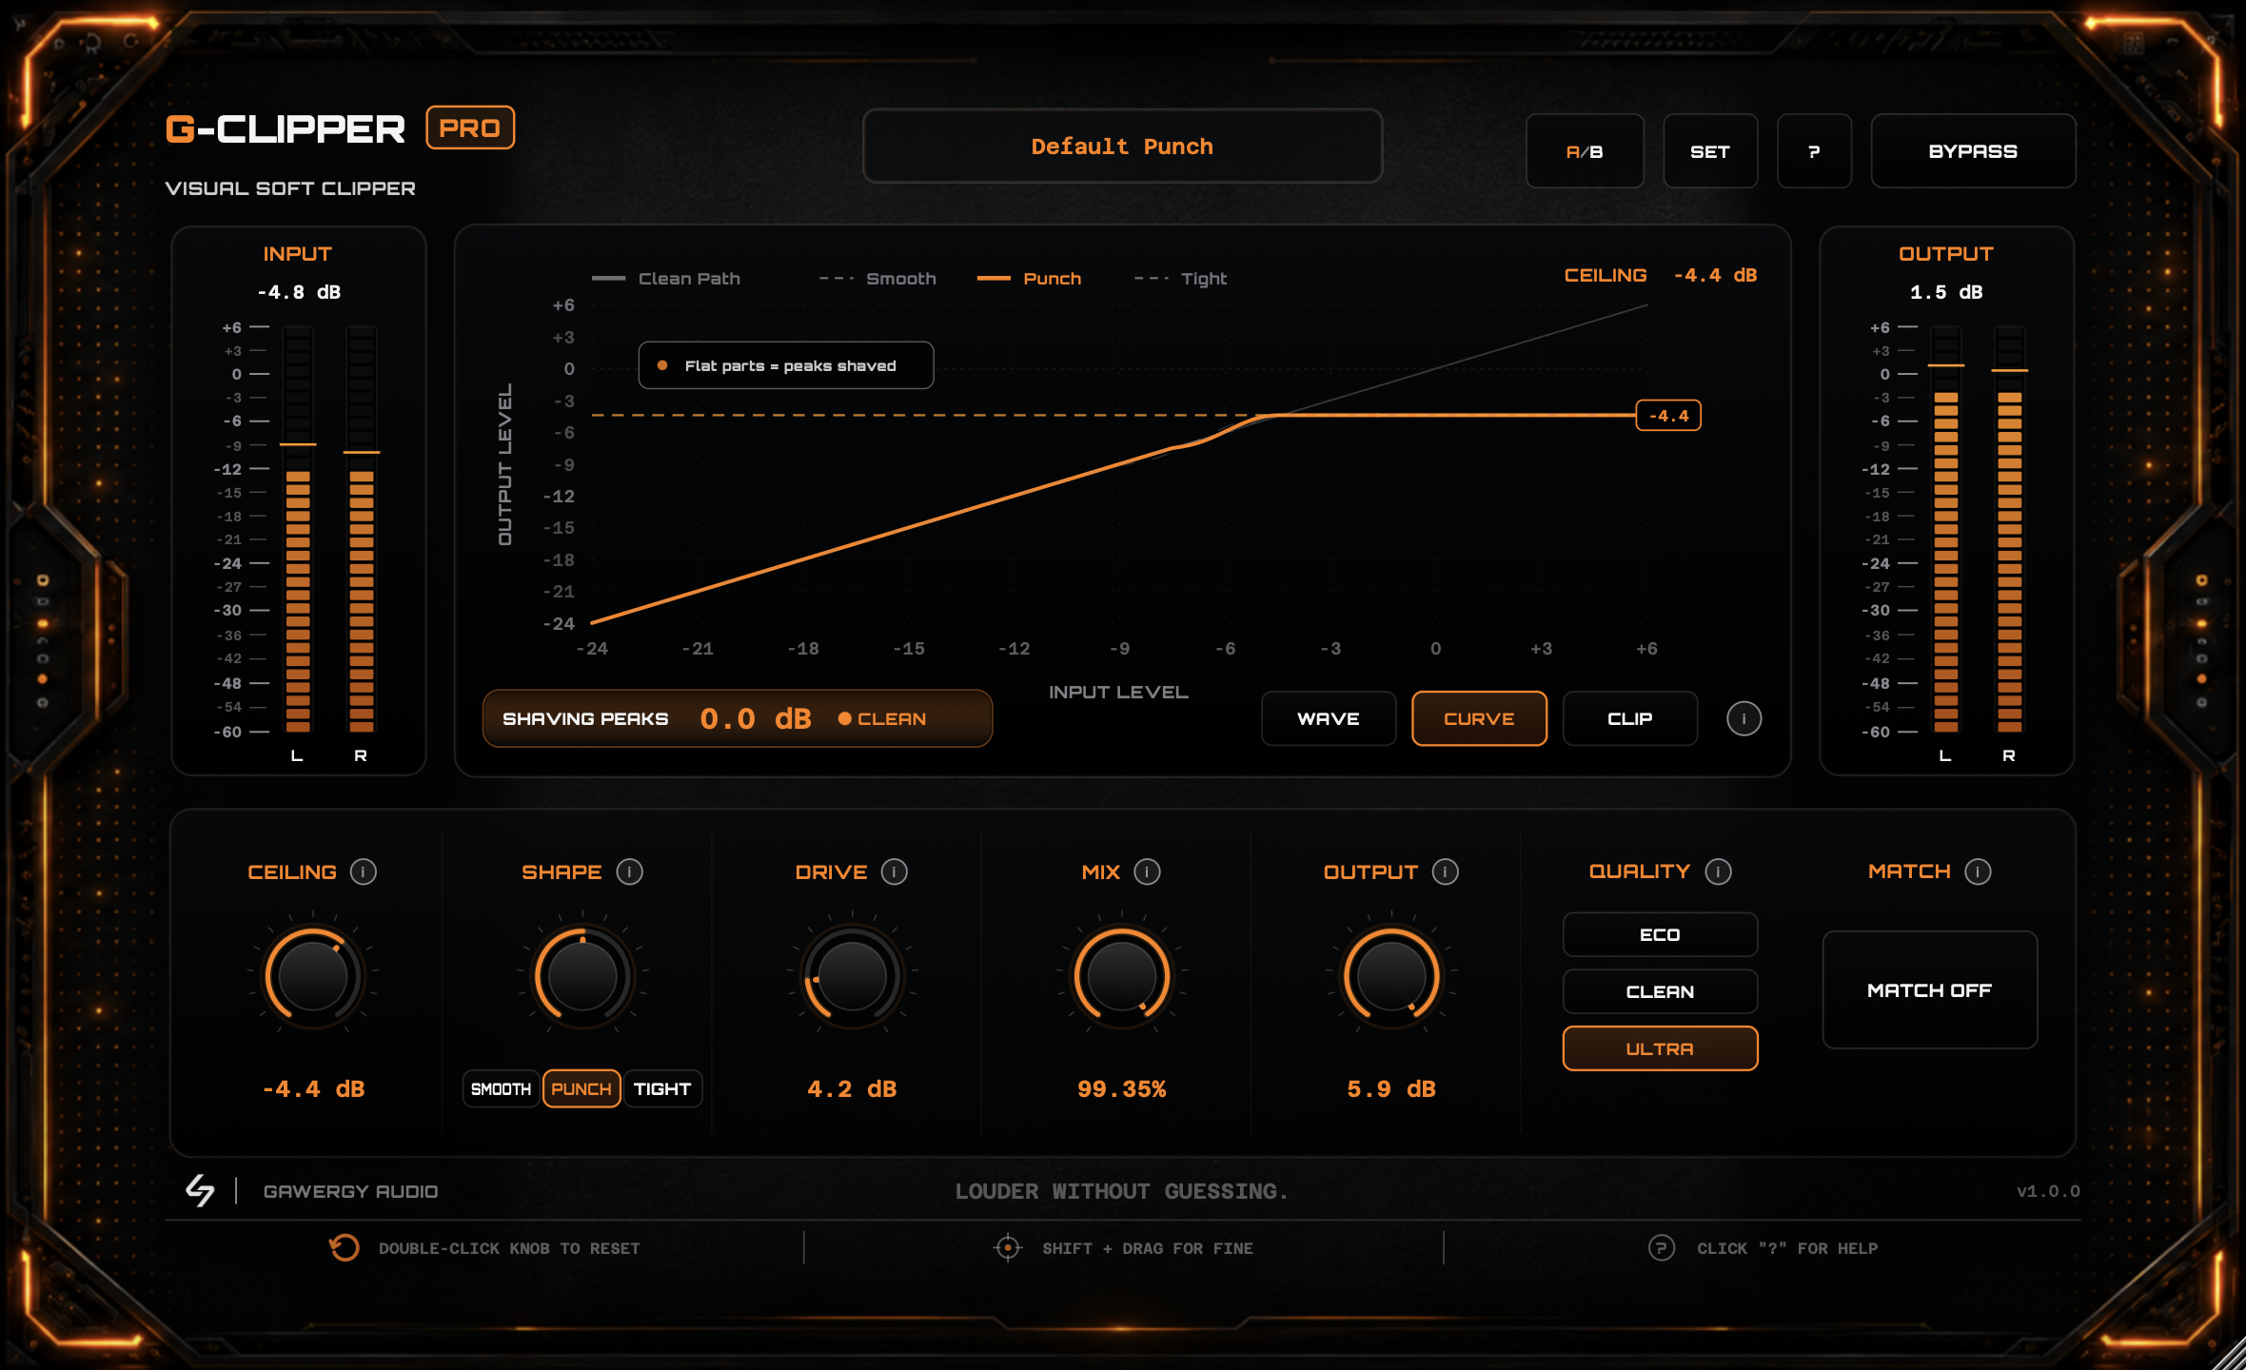Screen dimensions: 2246x1370
Task: Open the SET settings button
Action: point(1710,151)
